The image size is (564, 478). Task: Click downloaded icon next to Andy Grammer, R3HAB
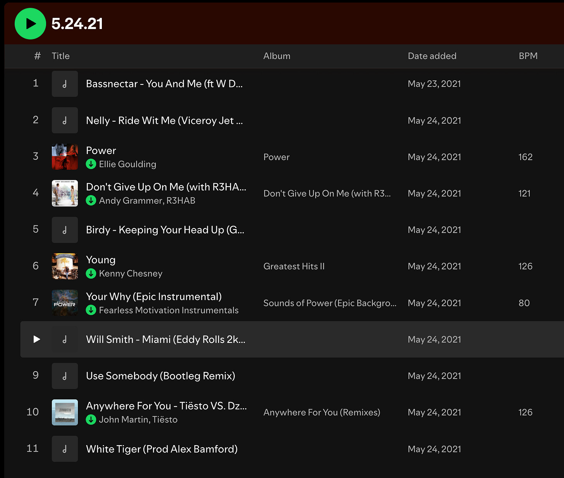[91, 200]
